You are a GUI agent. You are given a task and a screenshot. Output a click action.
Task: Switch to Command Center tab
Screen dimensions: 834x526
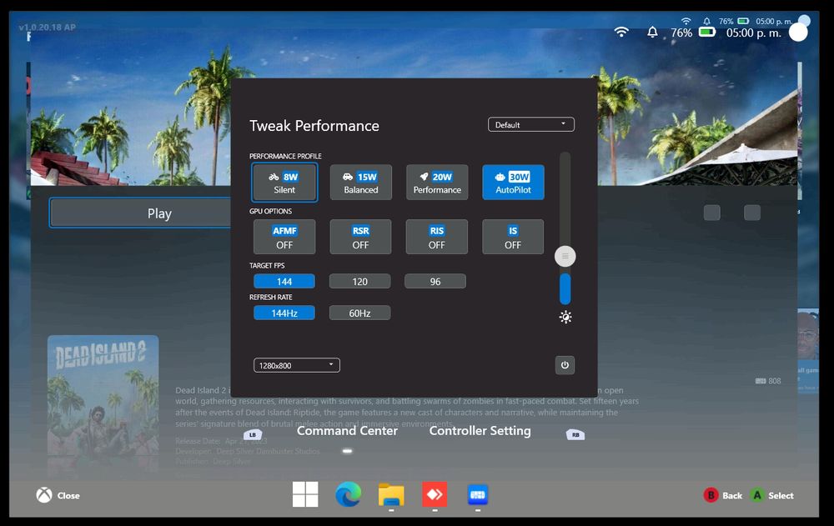(x=347, y=431)
